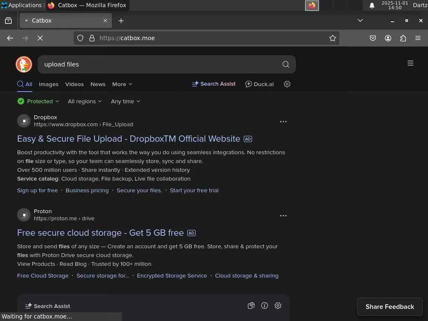Open the Extensions panel
Screen dimensions: 428x321
coord(403,38)
